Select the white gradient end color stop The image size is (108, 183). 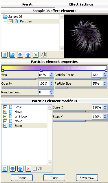tap(106, 70)
